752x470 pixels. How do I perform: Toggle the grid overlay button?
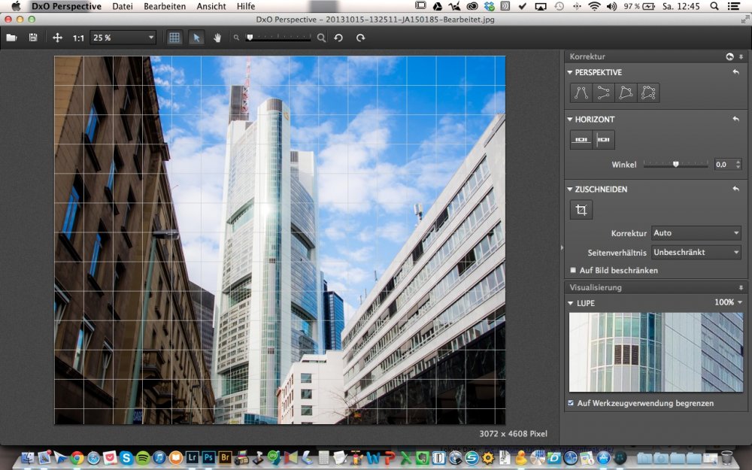coord(174,38)
